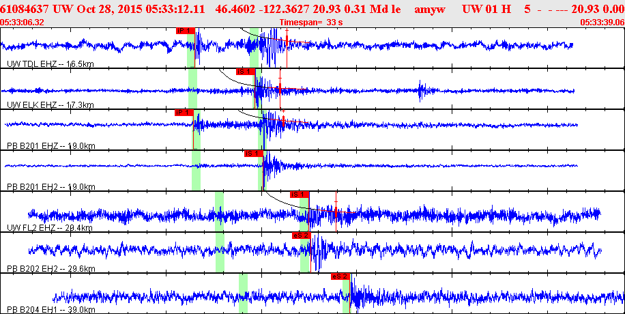Click station label PB B204 EH1 -- 39.0km
This screenshot has width=625, height=314.
pyautogui.click(x=51, y=310)
